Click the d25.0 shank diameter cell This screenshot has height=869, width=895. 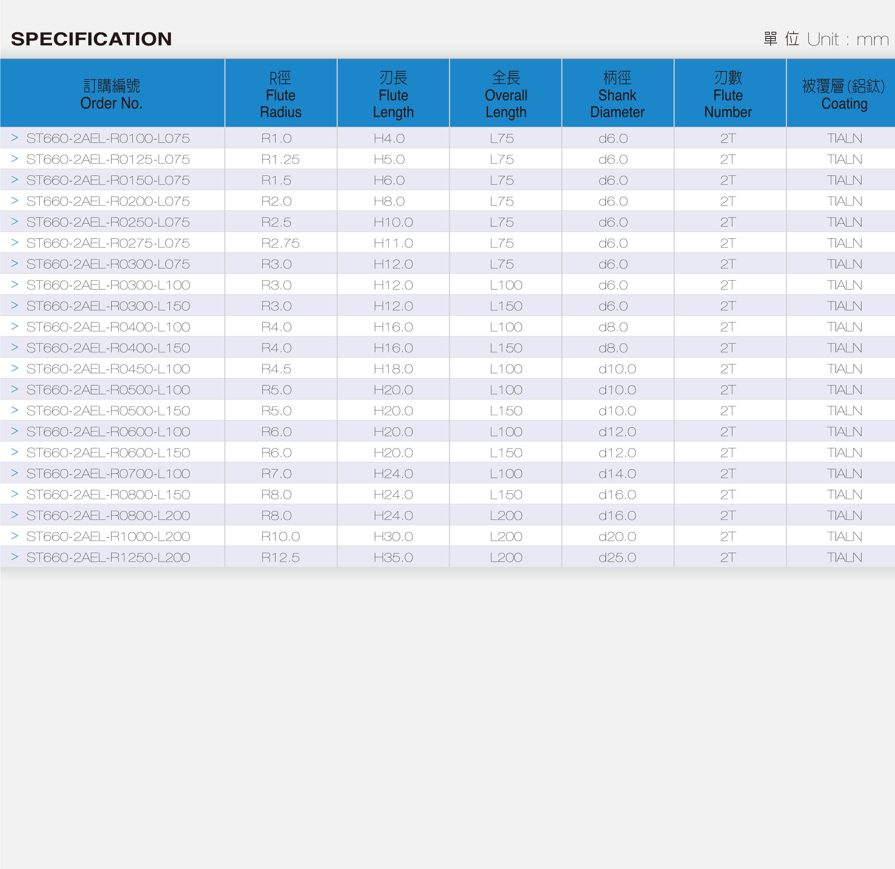point(617,557)
